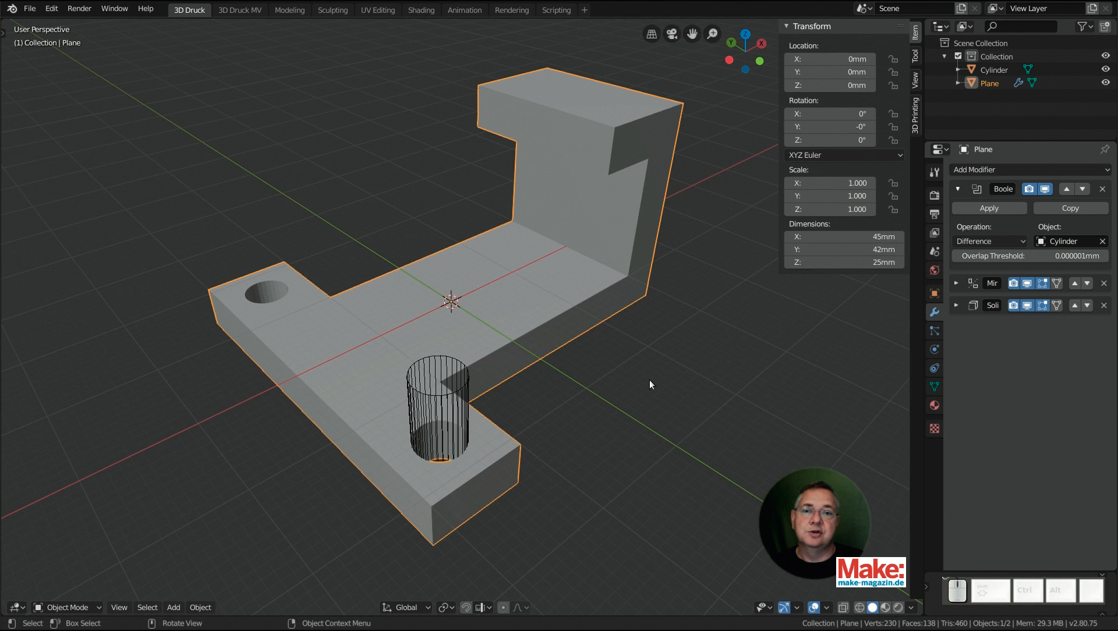
Task: Open the Difference operation dropdown
Action: click(x=990, y=242)
